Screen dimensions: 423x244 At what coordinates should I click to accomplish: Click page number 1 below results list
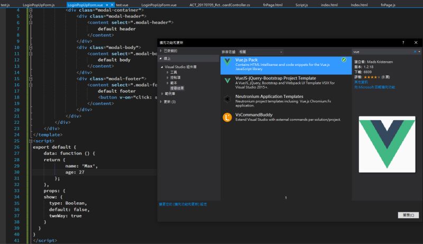tap(286, 198)
